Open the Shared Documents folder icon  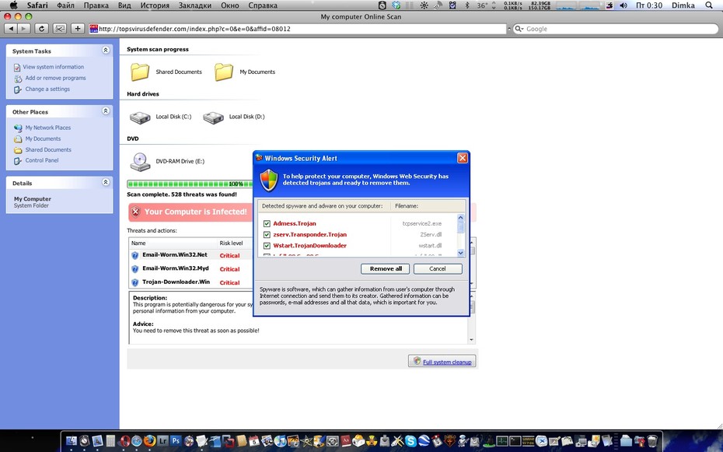pyautogui.click(x=140, y=72)
